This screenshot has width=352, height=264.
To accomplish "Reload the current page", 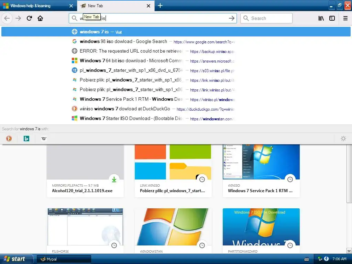I will tap(29, 18).
